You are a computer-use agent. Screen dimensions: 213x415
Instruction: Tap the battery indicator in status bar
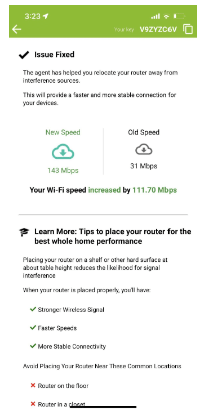pyautogui.click(x=179, y=16)
